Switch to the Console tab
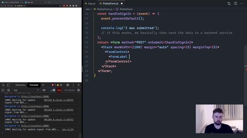The width and height of the screenshot is (247, 138). [34, 85]
